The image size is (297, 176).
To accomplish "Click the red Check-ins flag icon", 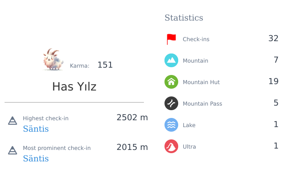I will [171, 39].
